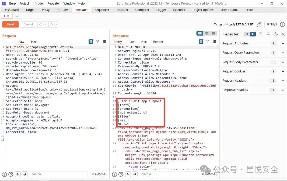Expand all Inspector sections icon
This screenshot has width=287, height=181.
pyautogui.click(x=261, y=34)
